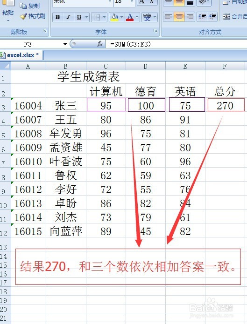The width and height of the screenshot is (247, 324).
Task: Click the Paste (粘贴) button
Action: point(7,8)
